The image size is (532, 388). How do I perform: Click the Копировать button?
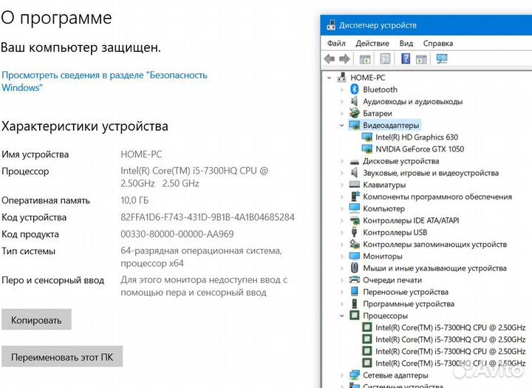pos(36,319)
